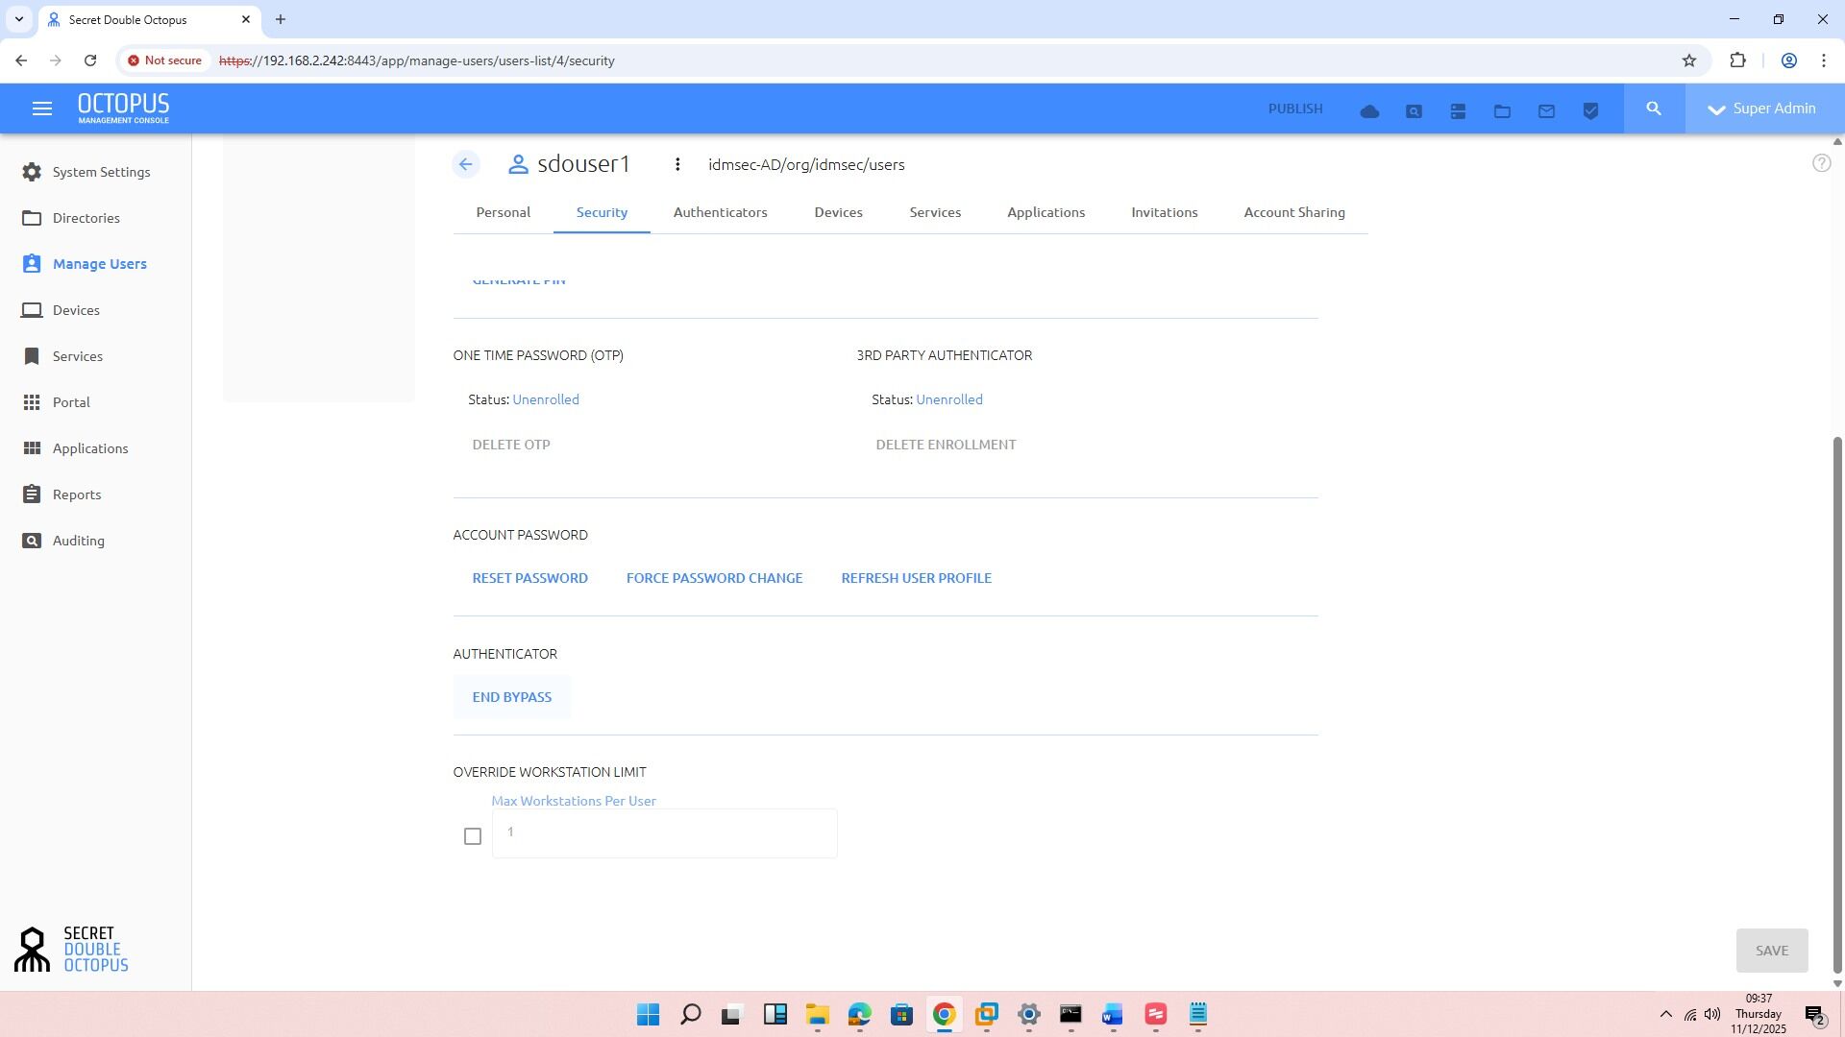Screen dimensions: 1845x1037
Task: Click the Reports clipboard icon in sidebar
Action: 32,494
